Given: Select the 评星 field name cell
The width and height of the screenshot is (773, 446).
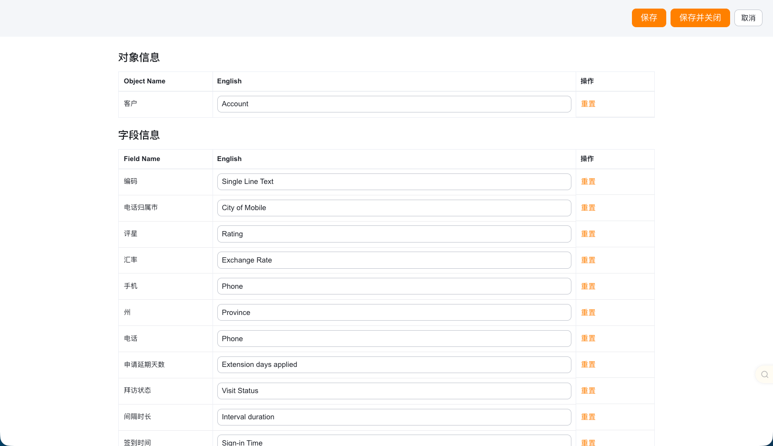Looking at the screenshot, I should [165, 234].
